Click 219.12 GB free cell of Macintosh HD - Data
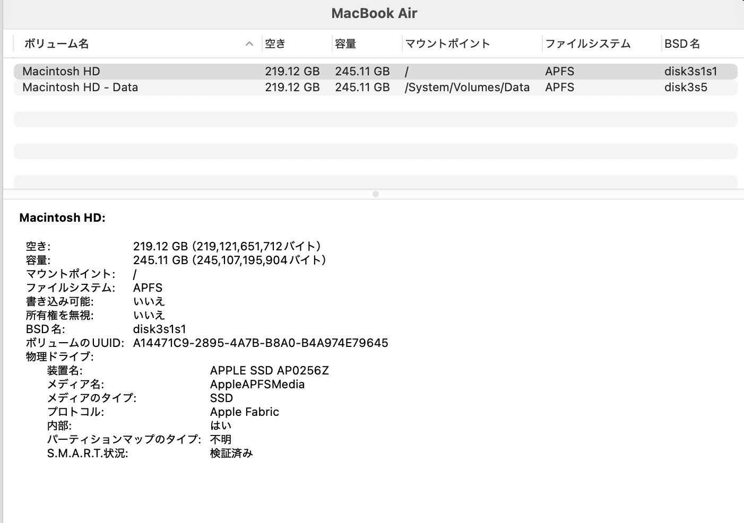This screenshot has width=744, height=523. pyautogui.click(x=292, y=88)
